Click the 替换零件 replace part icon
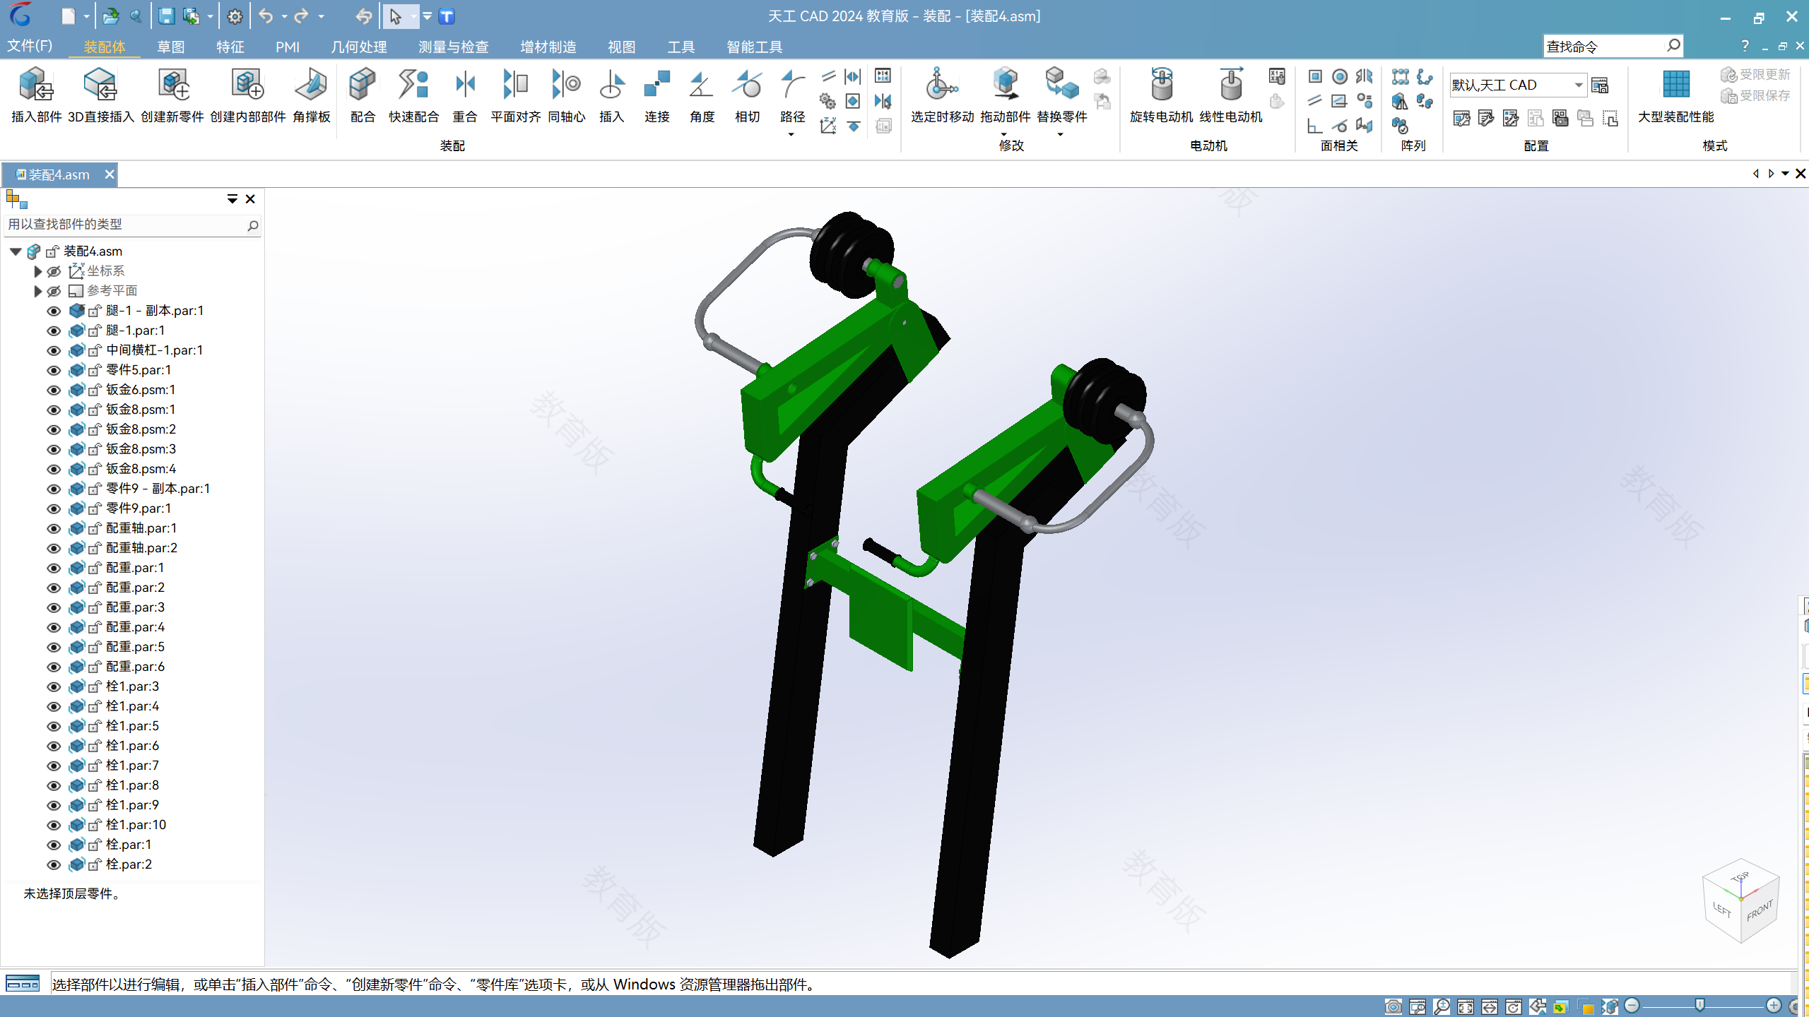Screen dimensions: 1809x1017 [1061, 95]
